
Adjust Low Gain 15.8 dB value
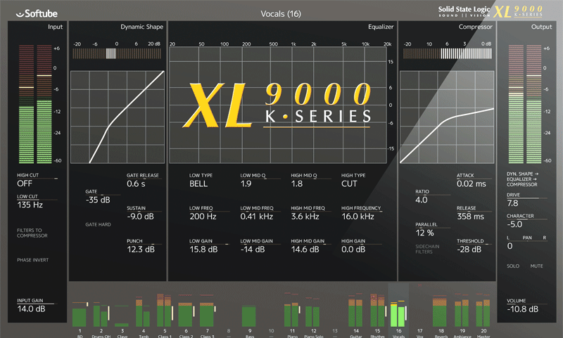tap(203, 249)
